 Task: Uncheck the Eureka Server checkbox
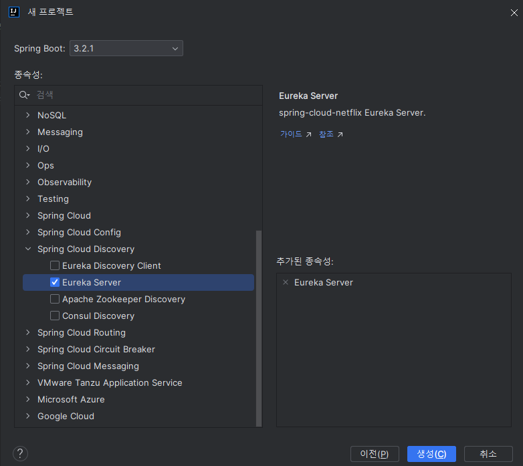click(55, 282)
